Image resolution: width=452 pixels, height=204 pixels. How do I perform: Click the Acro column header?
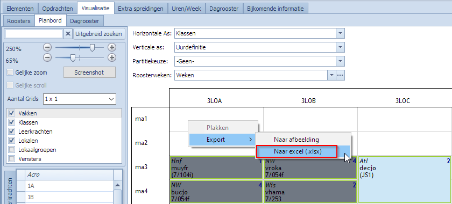click(x=69, y=174)
